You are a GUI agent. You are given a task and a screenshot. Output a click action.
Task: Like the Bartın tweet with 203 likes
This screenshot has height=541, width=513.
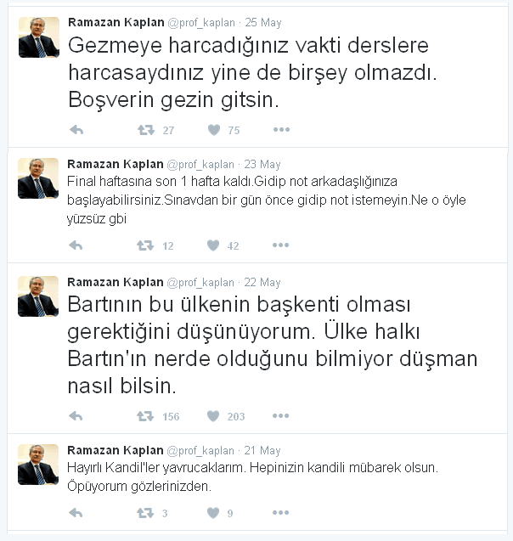pyautogui.click(x=213, y=416)
